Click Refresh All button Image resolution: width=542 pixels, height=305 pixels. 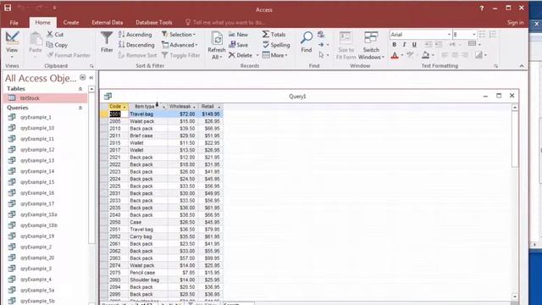click(x=217, y=45)
